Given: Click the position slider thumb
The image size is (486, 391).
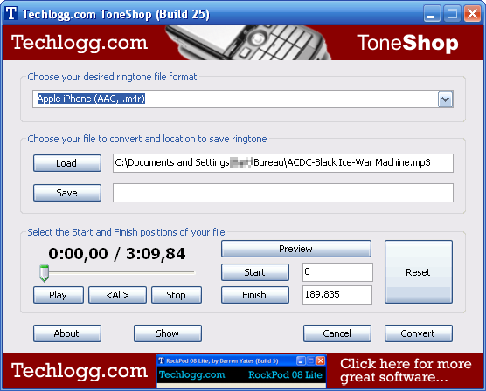Looking at the screenshot, I should point(44,273).
